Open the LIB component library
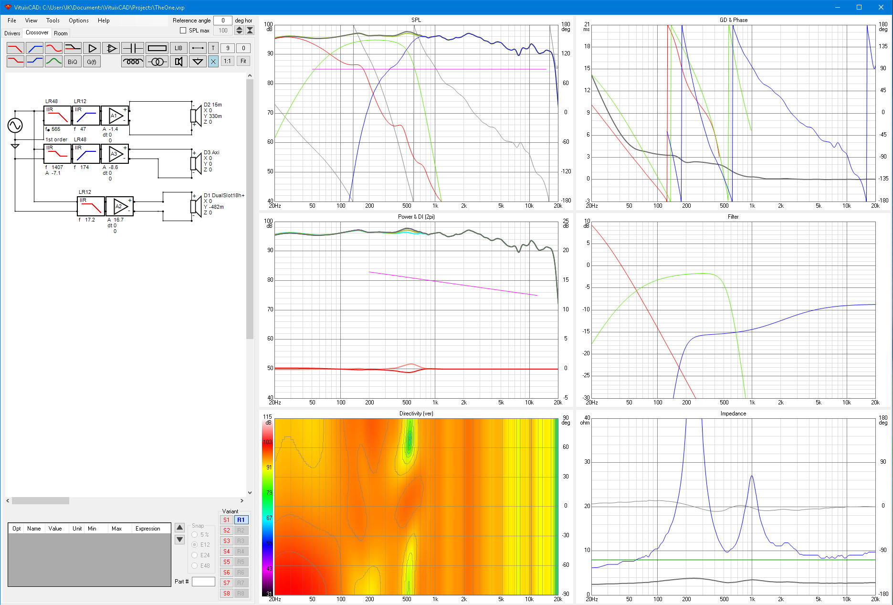The image size is (893, 605). point(179,48)
